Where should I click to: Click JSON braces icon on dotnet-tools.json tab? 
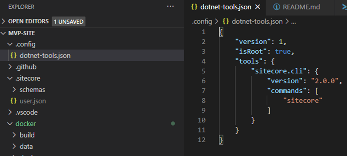pos(194,7)
